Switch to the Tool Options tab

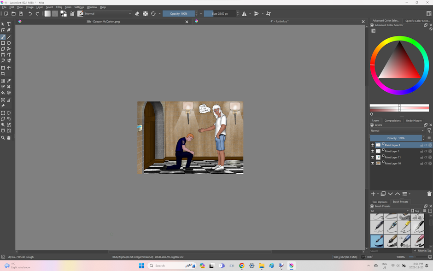[x=380, y=202]
